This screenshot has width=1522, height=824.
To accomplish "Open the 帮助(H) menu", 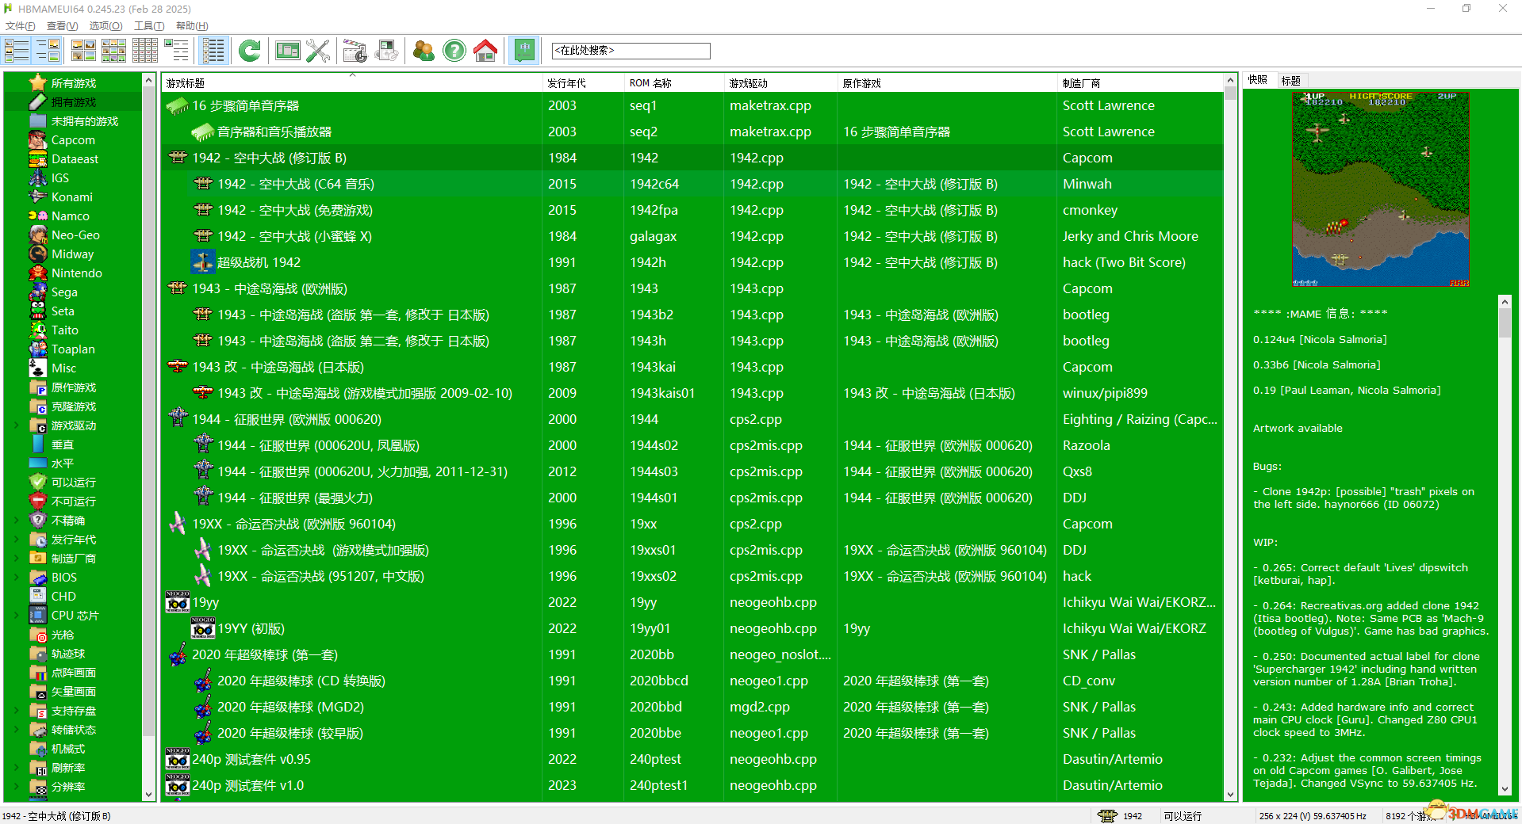I will [x=192, y=26].
